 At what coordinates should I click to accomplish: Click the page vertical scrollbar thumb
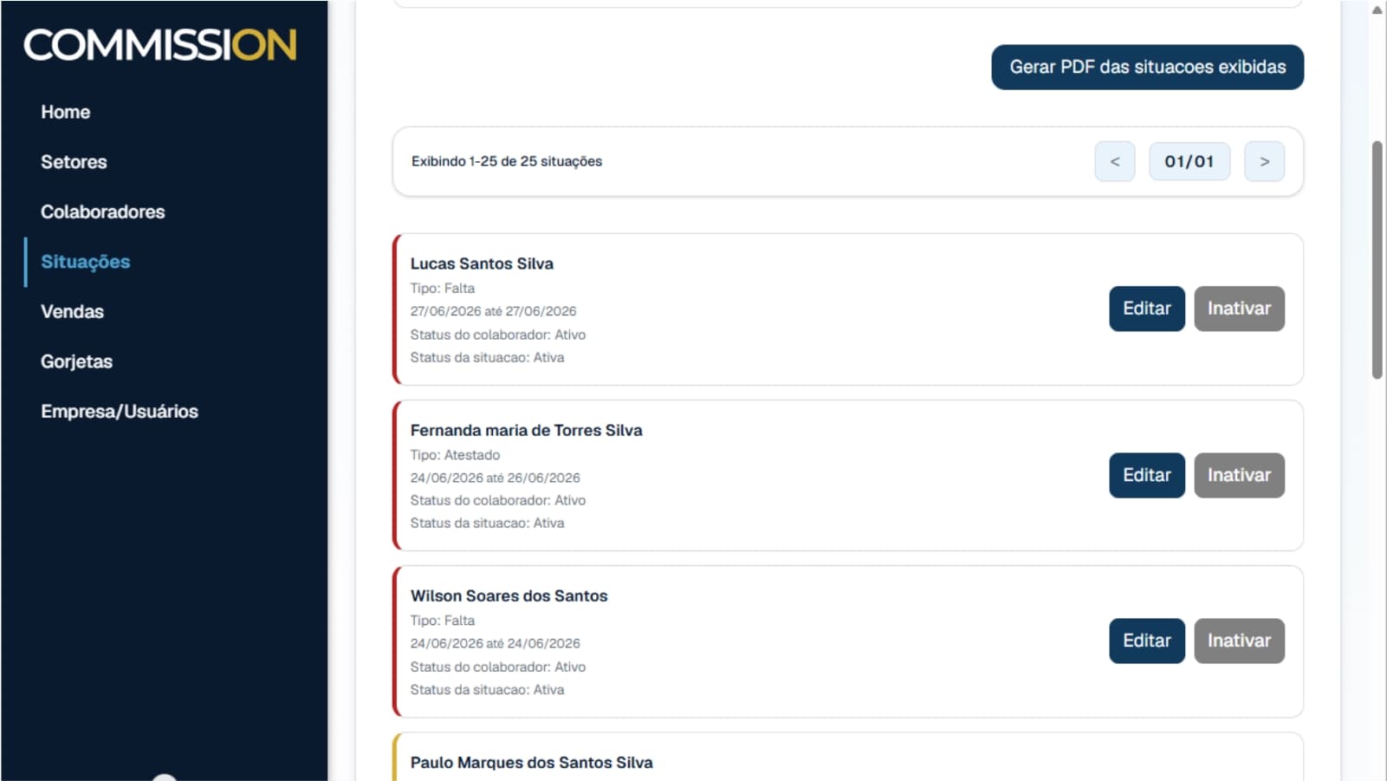point(1377,260)
